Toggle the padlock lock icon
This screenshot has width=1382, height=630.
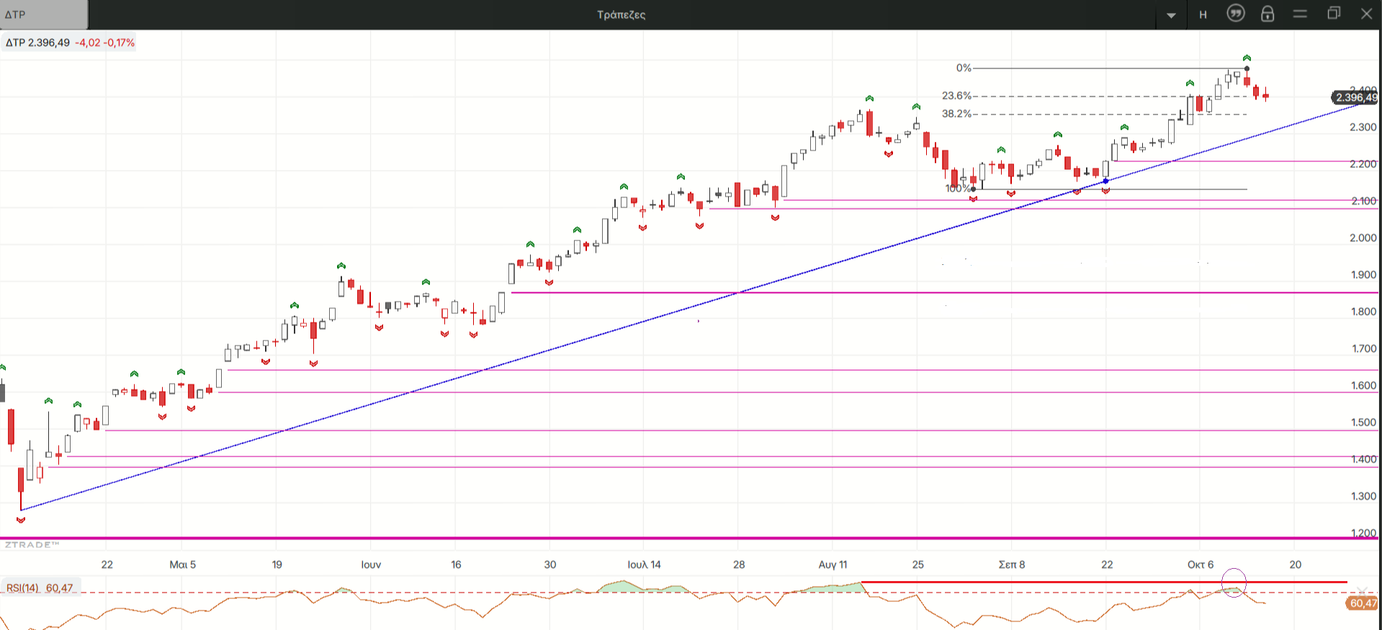[1267, 14]
